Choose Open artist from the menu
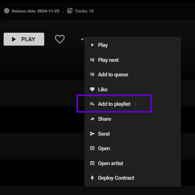195x195 pixels. (133, 163)
